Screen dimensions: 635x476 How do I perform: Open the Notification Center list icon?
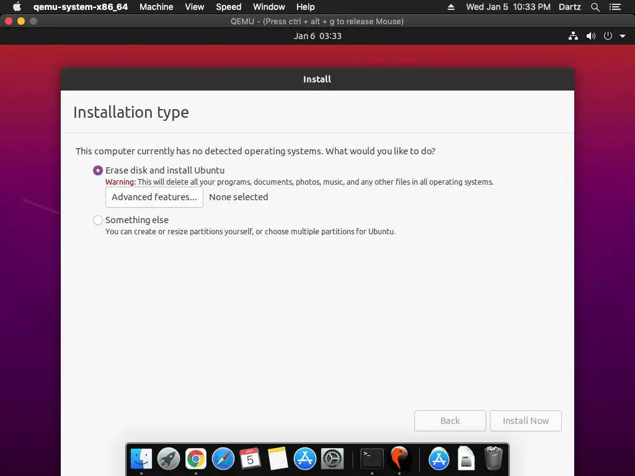pyautogui.click(x=615, y=7)
